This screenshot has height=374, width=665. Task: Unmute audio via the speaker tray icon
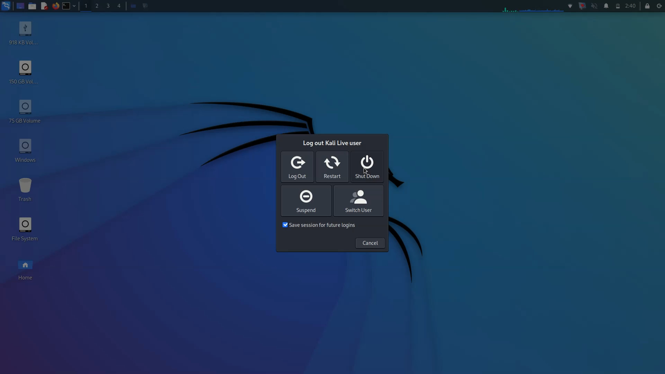click(x=594, y=6)
